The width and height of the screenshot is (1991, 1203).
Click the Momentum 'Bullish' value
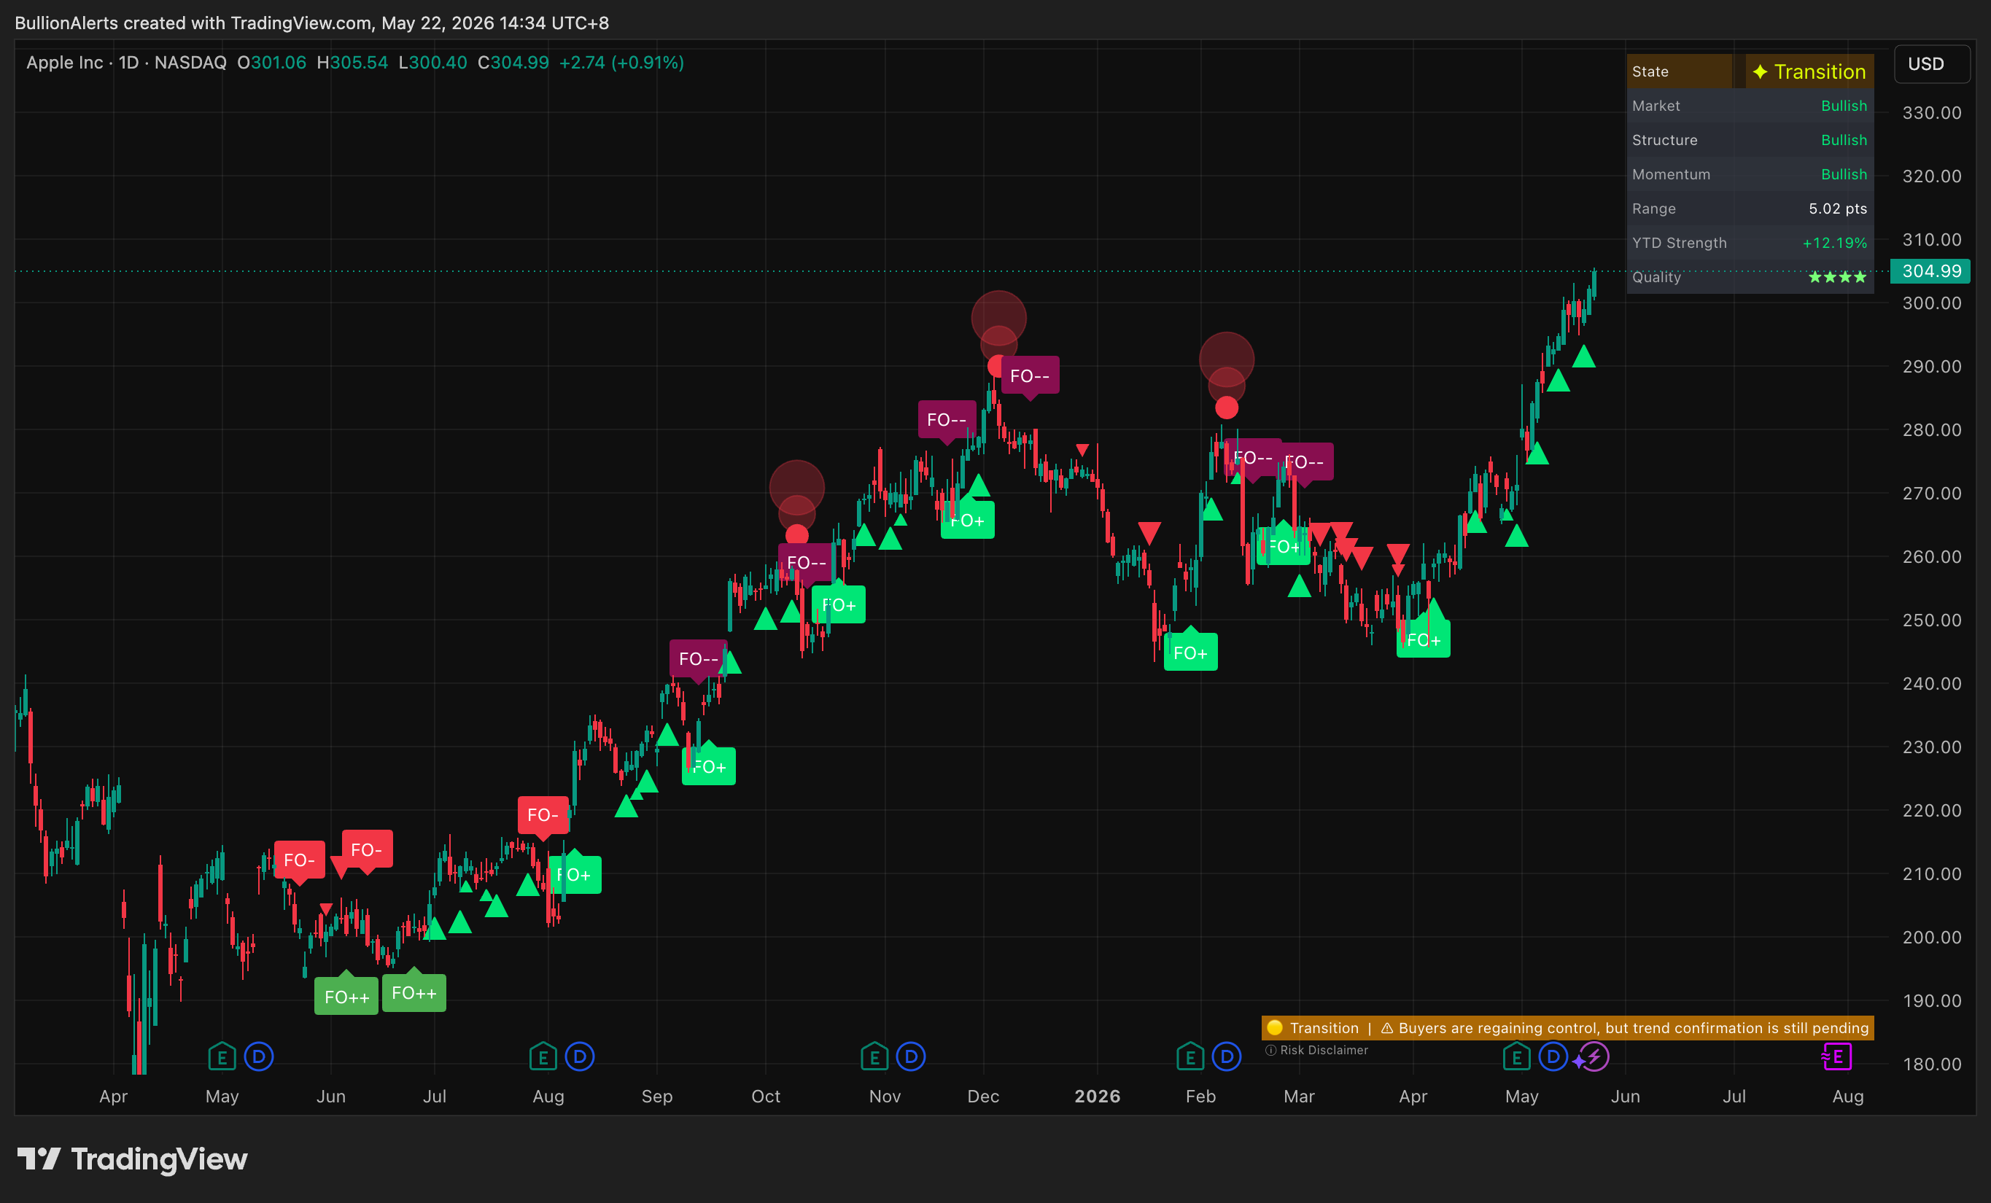click(x=1844, y=174)
